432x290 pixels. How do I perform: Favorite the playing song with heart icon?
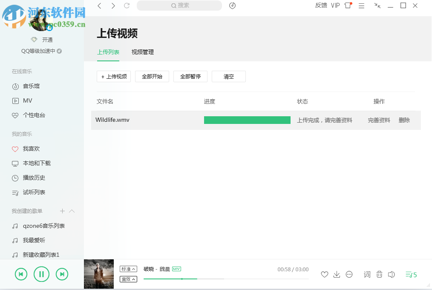click(x=324, y=274)
